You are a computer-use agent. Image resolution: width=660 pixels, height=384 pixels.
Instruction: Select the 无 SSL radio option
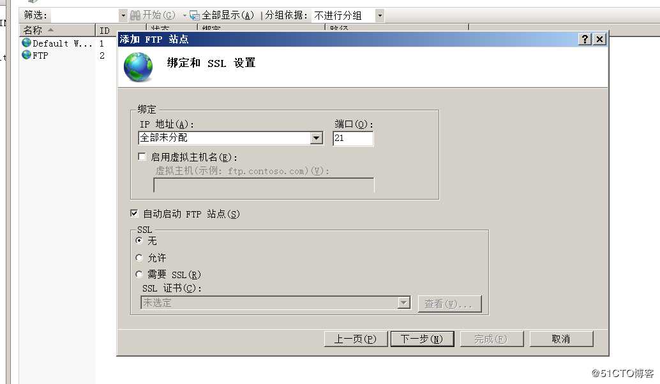139,240
